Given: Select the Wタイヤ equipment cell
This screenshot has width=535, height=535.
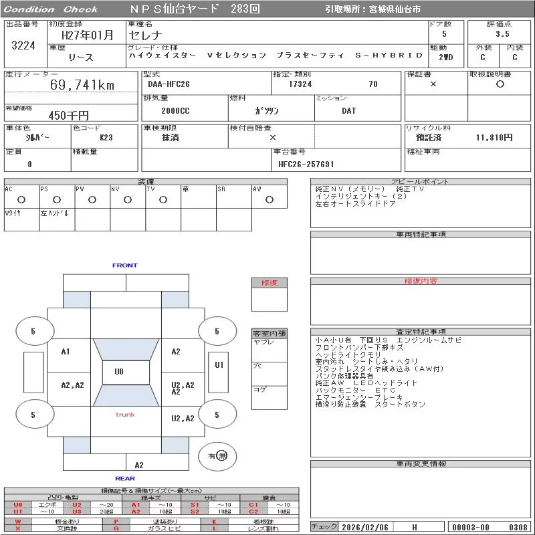Looking at the screenshot, I should pyautogui.click(x=22, y=220).
